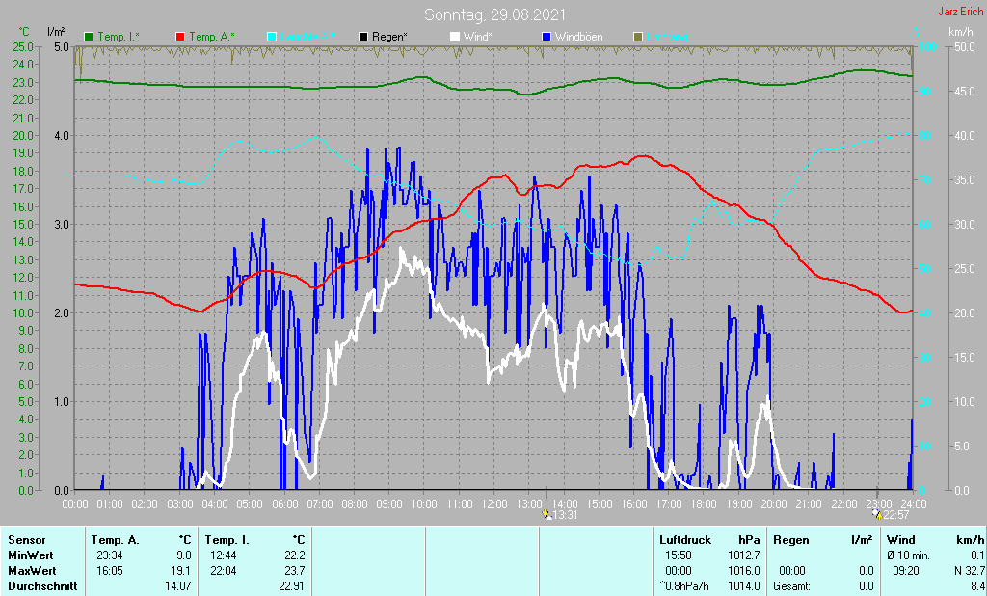Click the '1014.0' average pressure value

click(x=743, y=586)
